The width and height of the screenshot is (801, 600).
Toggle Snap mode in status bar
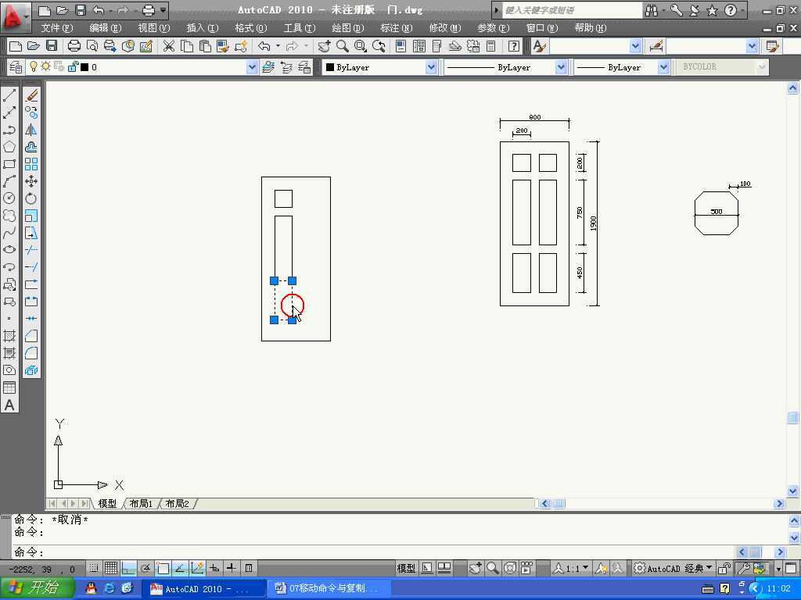tap(94, 568)
